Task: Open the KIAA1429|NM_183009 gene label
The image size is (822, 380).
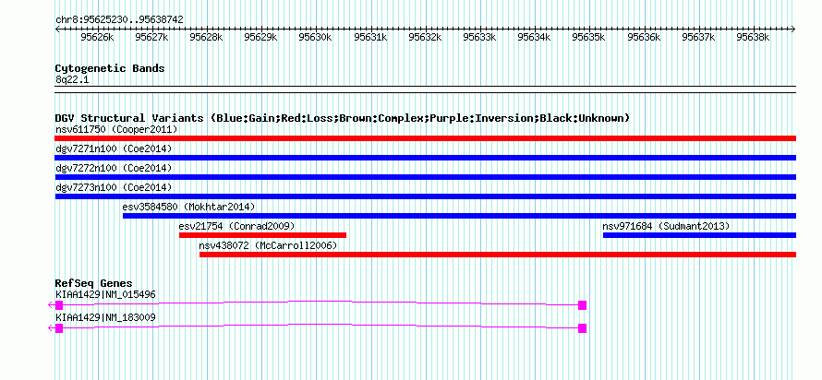Action: [x=105, y=317]
